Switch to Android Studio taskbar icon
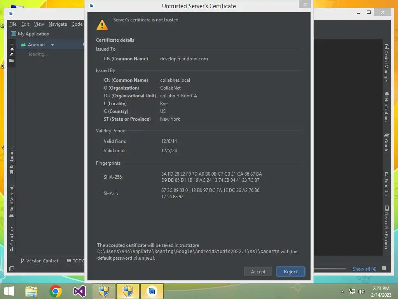The image size is (398, 299). [152, 291]
